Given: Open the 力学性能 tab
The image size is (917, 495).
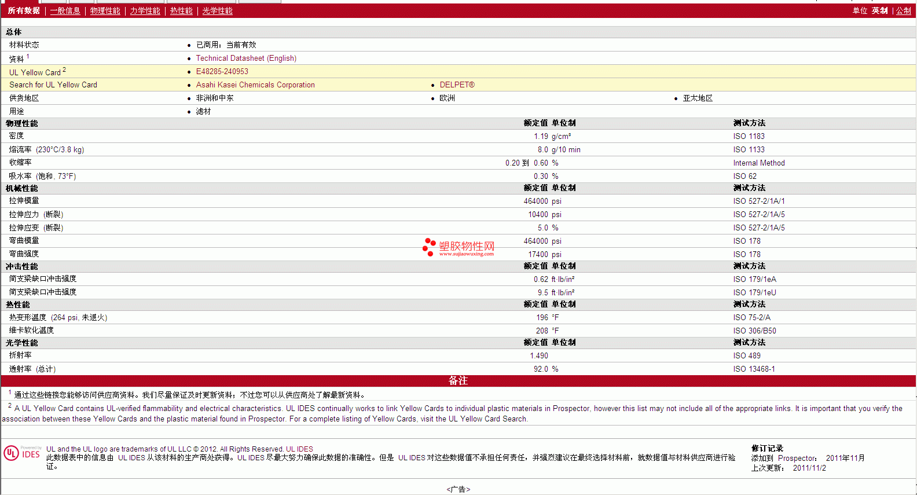Looking at the screenshot, I should [x=145, y=11].
